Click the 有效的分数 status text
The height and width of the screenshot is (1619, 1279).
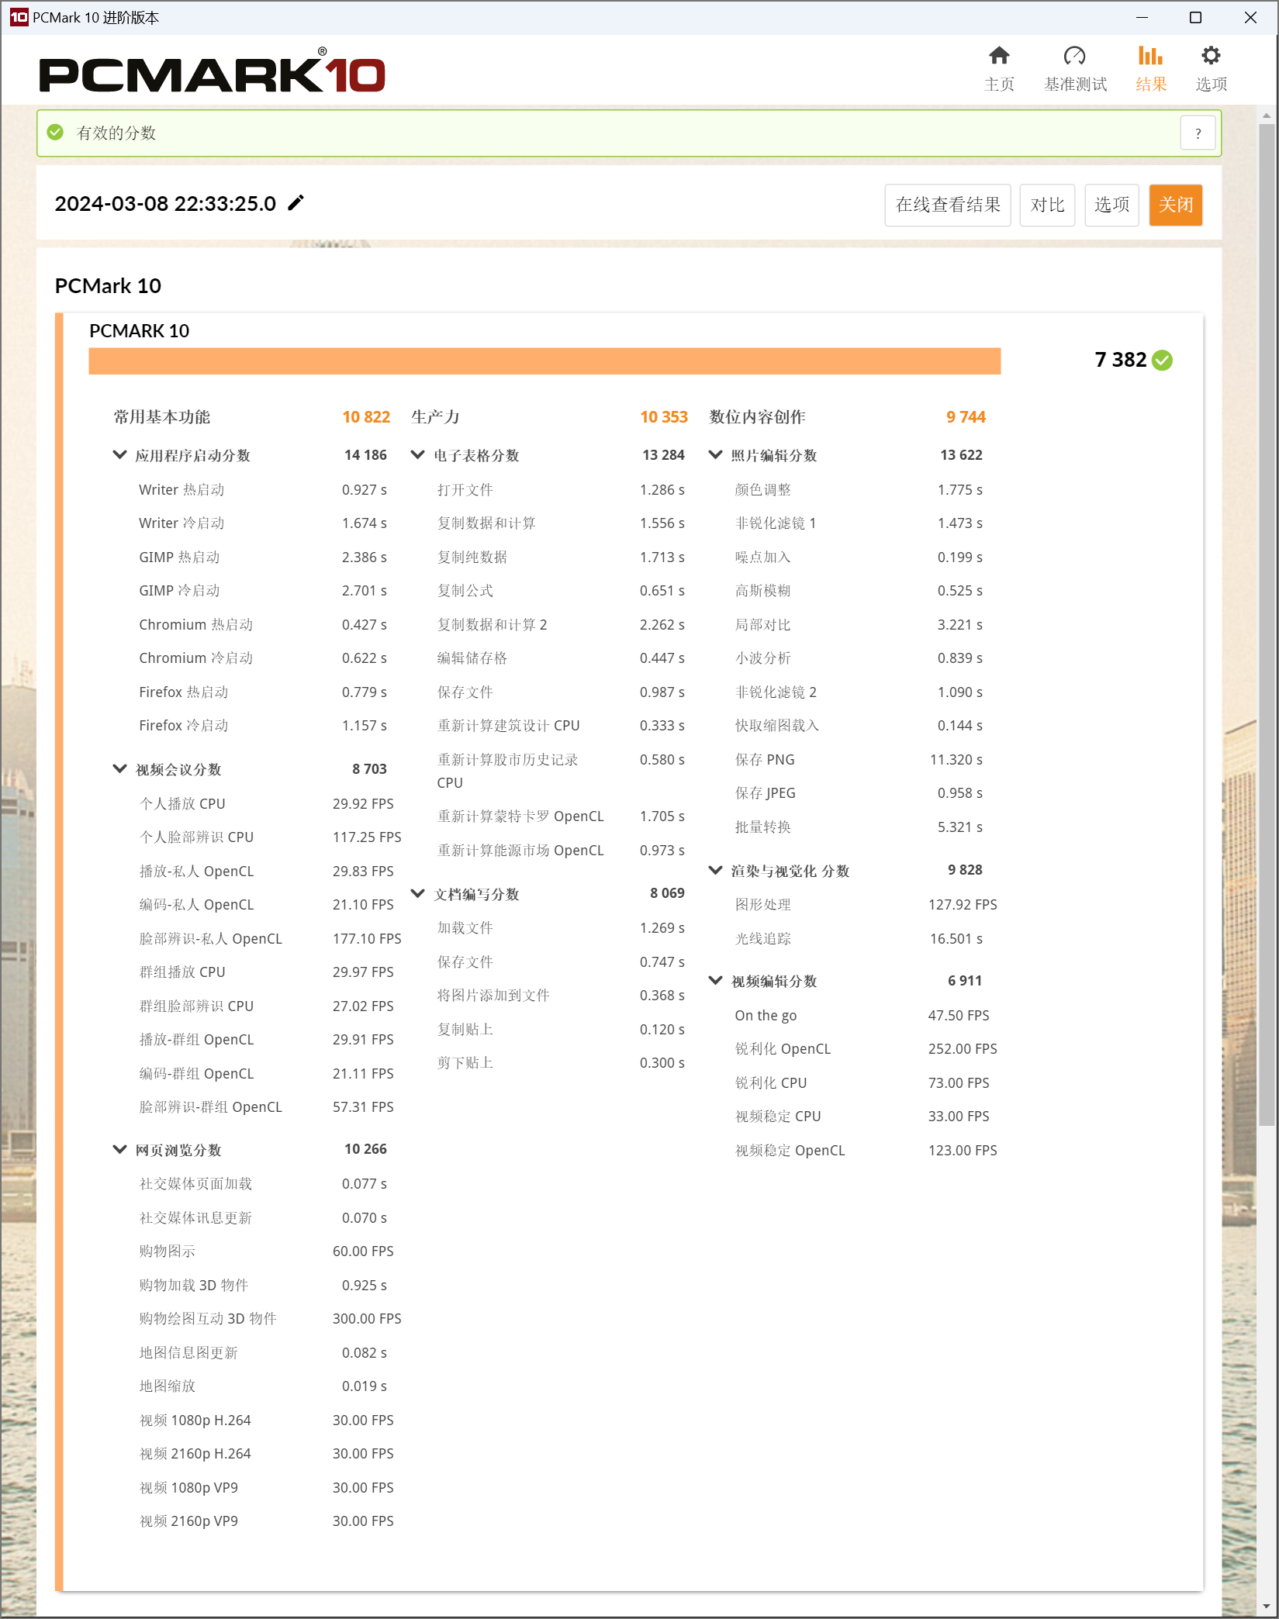(116, 133)
